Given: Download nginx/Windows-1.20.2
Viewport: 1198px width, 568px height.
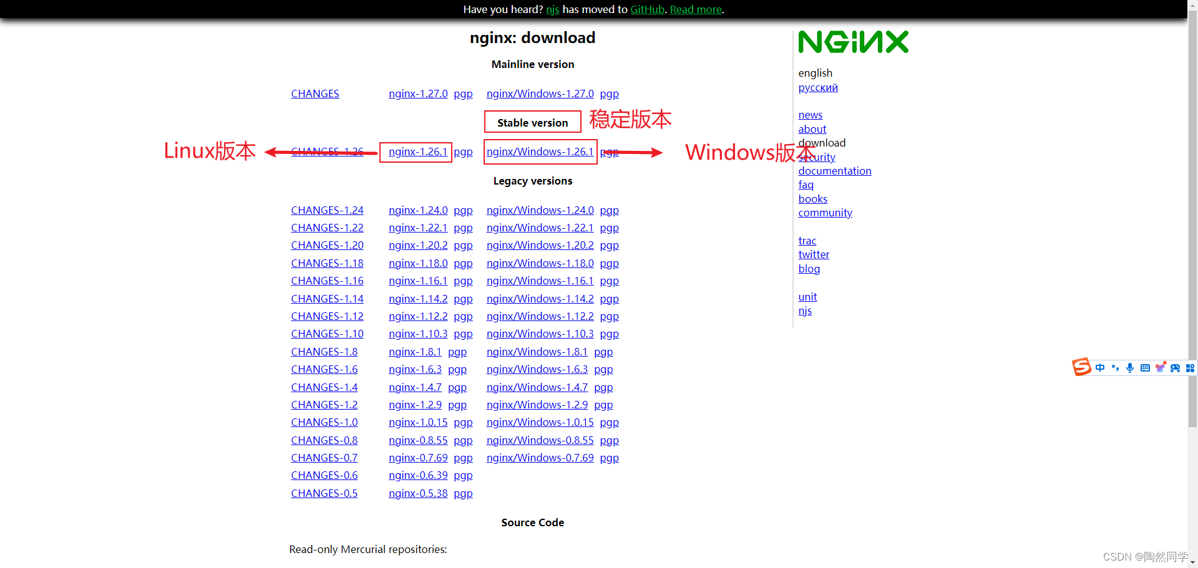Looking at the screenshot, I should (540, 245).
